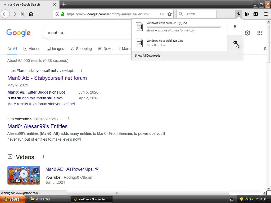The height and width of the screenshot is (203, 271).
Task: Click the forward navigation arrow
Action: click(x=14, y=14)
